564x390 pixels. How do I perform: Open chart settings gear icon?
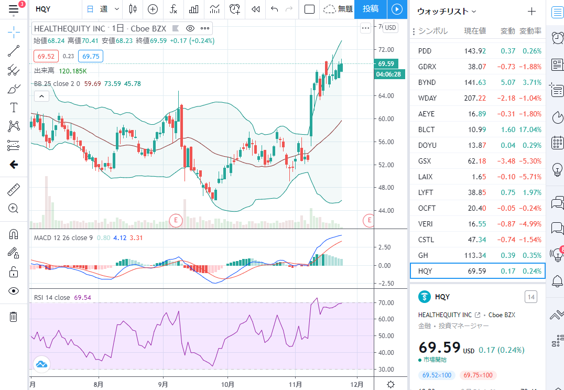tap(391, 385)
